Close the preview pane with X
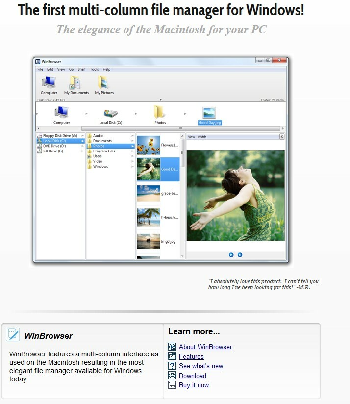 pyautogui.click(x=282, y=137)
